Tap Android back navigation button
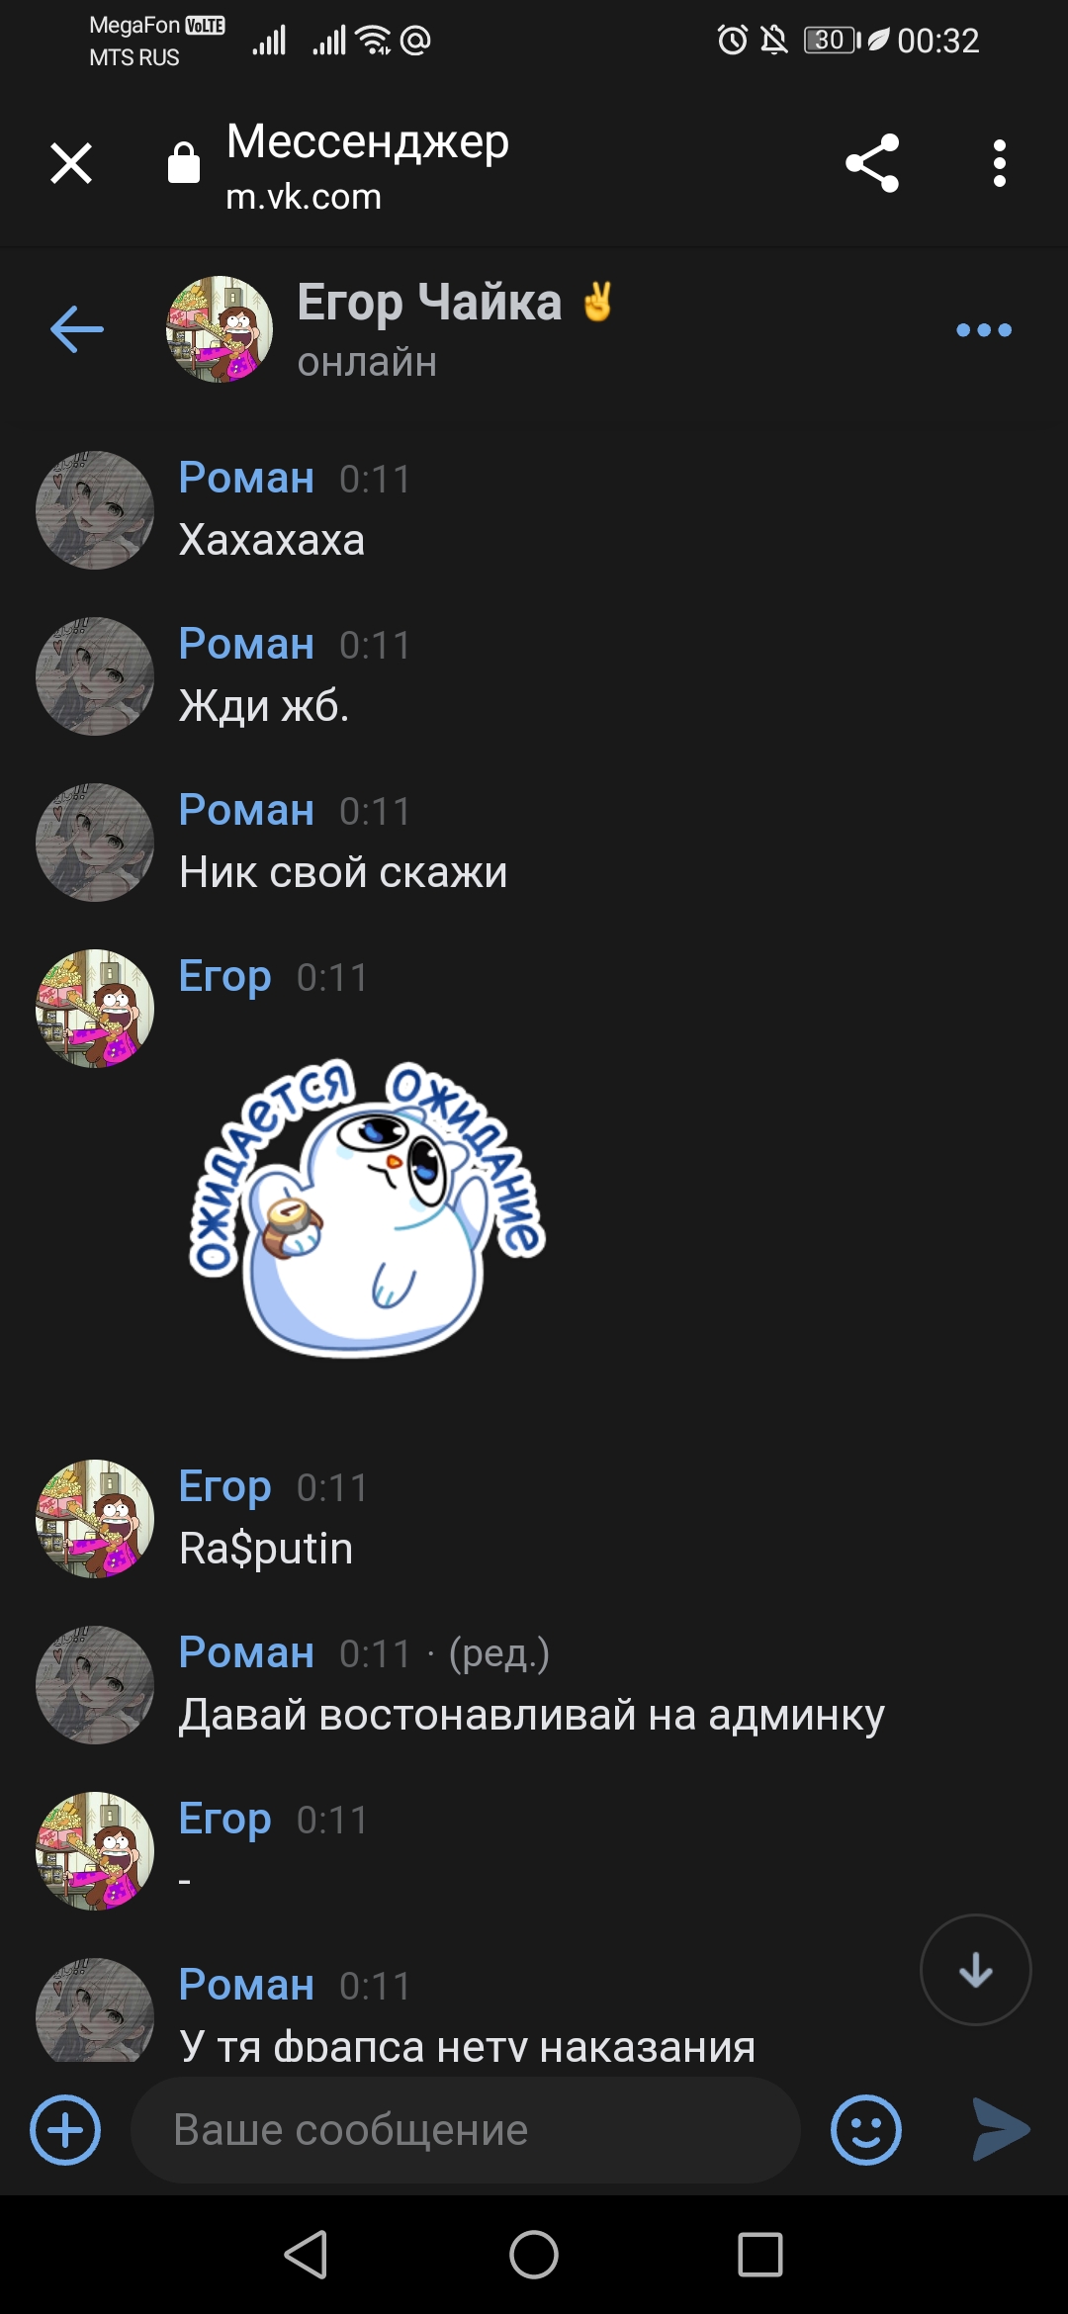The image size is (1068, 2314). point(307,2255)
